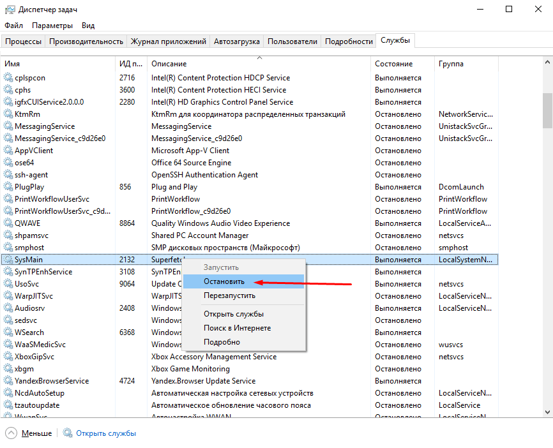Sort by the ИД п... column header

tap(131, 63)
